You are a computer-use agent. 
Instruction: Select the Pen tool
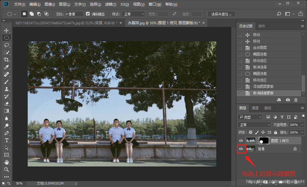[7, 133]
